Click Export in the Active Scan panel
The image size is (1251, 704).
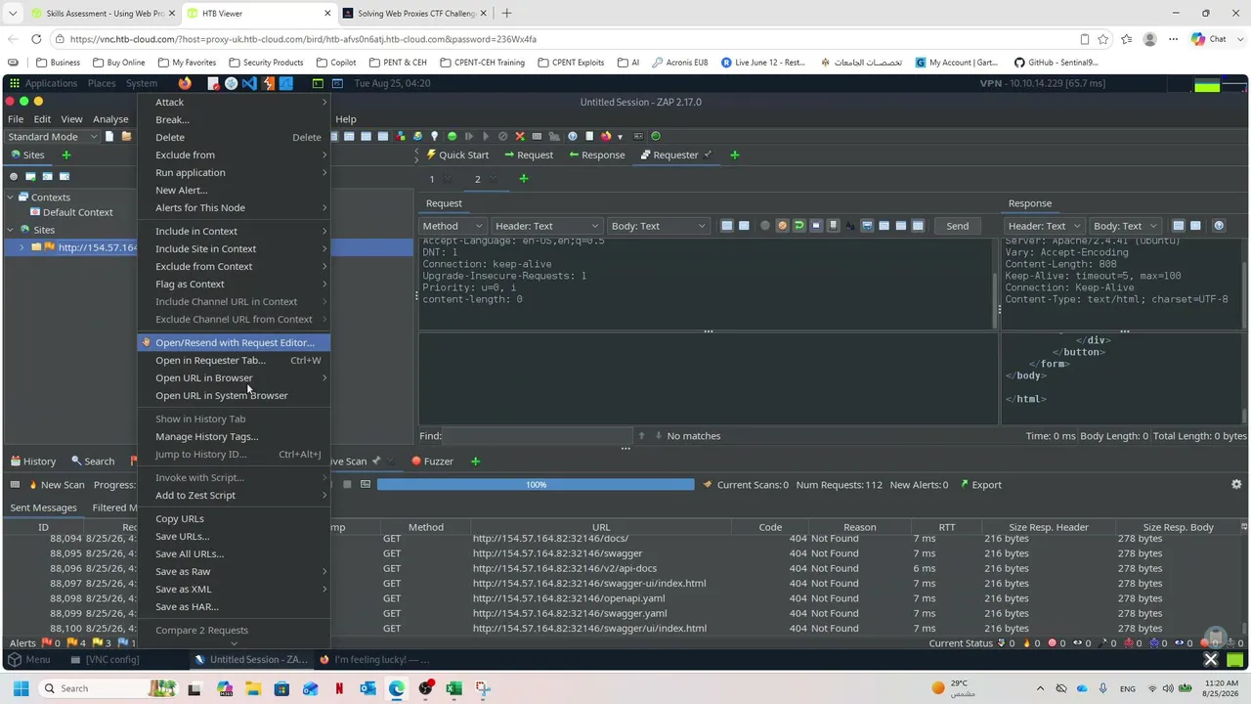pos(980,485)
